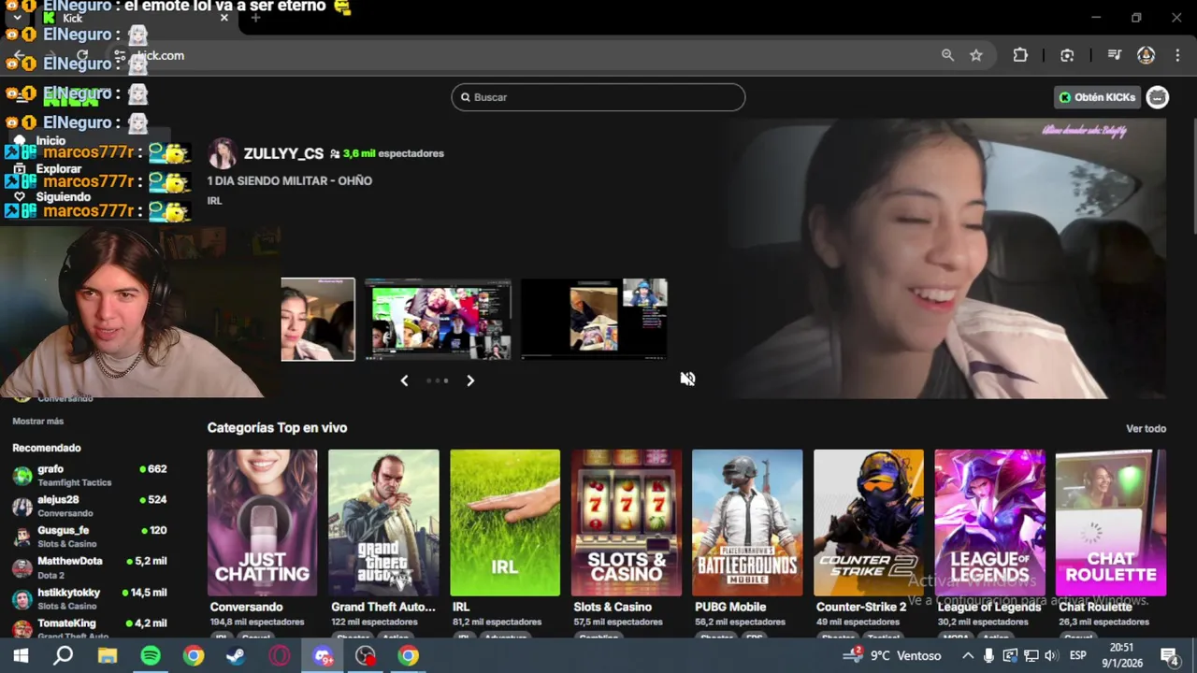Click the MatthewDota channel avatar icon

pyautogui.click(x=22, y=568)
